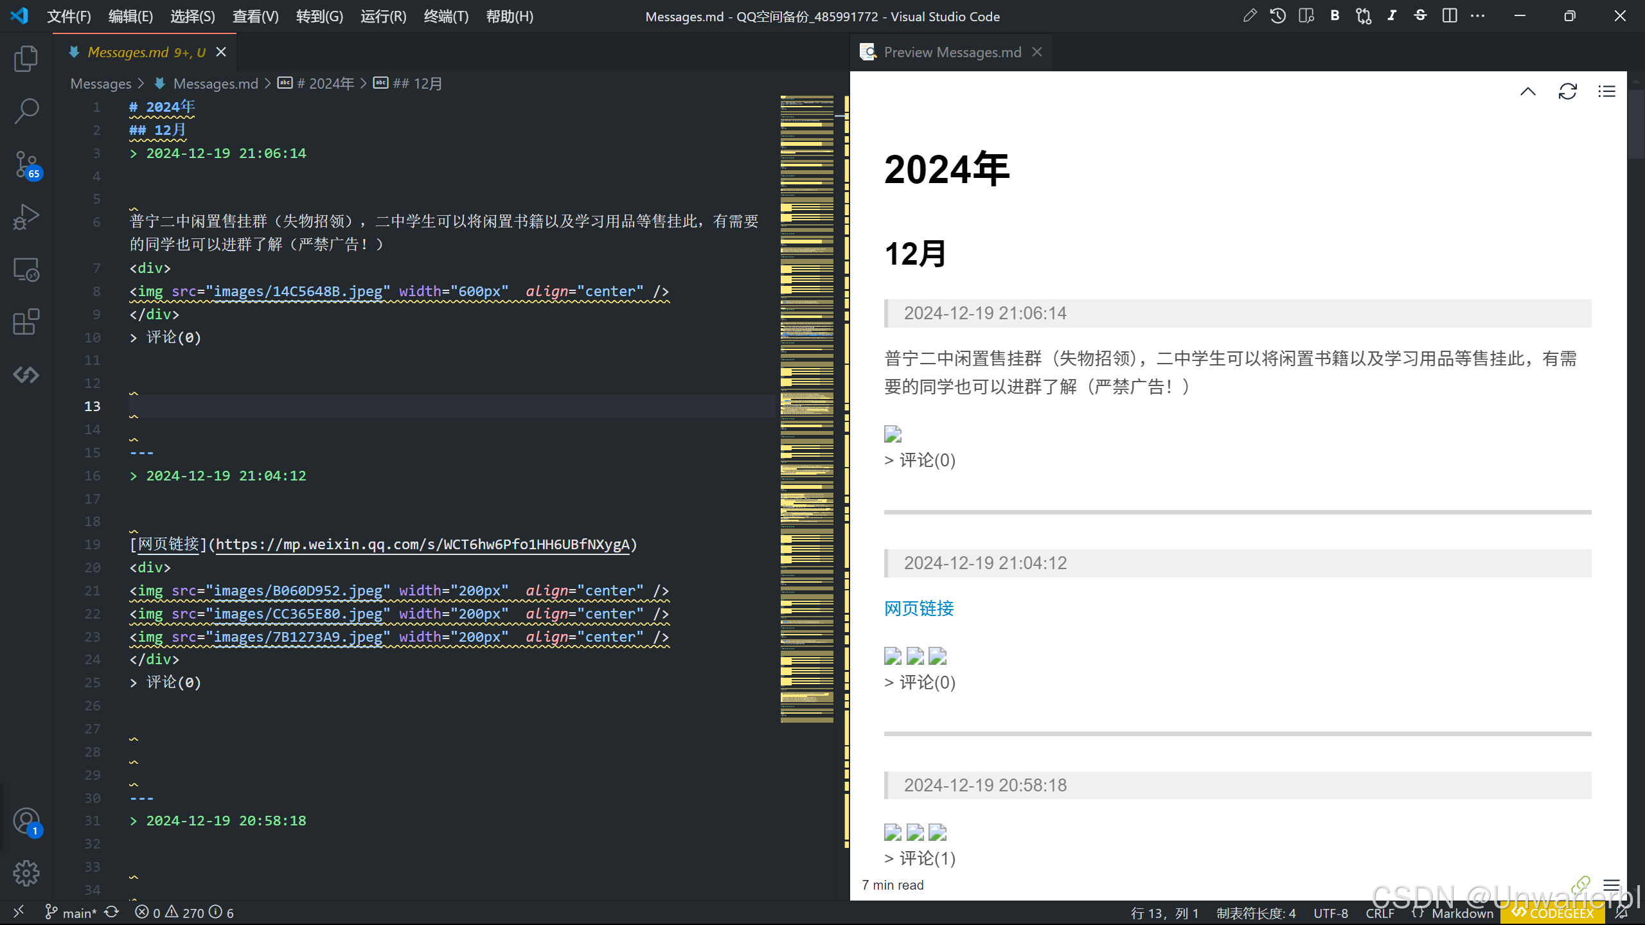1645x925 pixels.
Task: Click the 网页链接 hyperlink in preview
Action: point(919,608)
